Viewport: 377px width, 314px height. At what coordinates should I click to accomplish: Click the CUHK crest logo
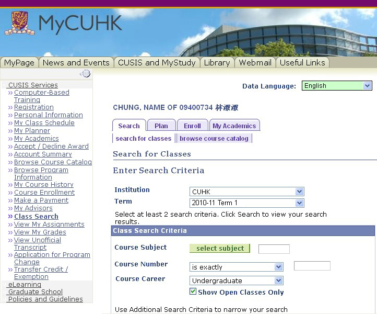(x=19, y=23)
